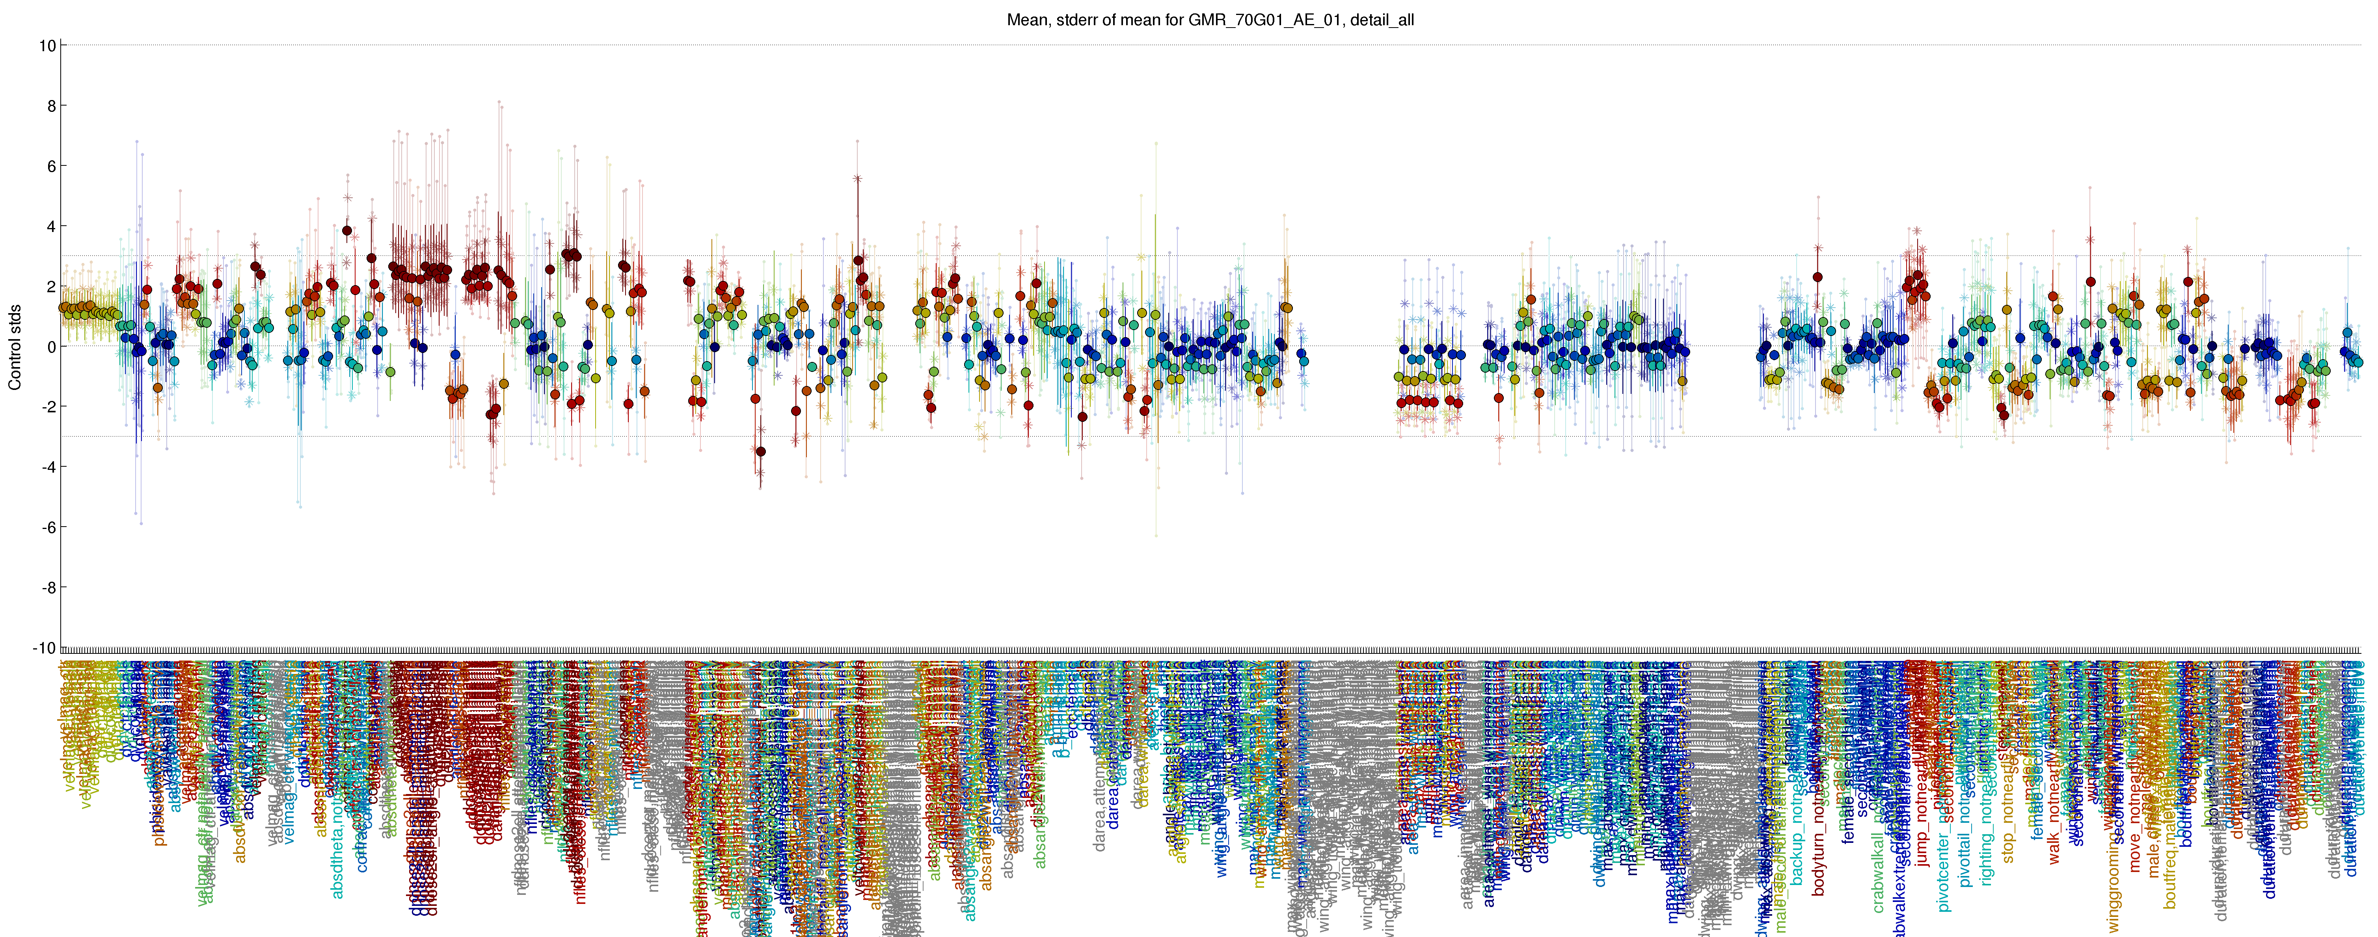Click the y-axis tick label '-8'

click(48, 588)
